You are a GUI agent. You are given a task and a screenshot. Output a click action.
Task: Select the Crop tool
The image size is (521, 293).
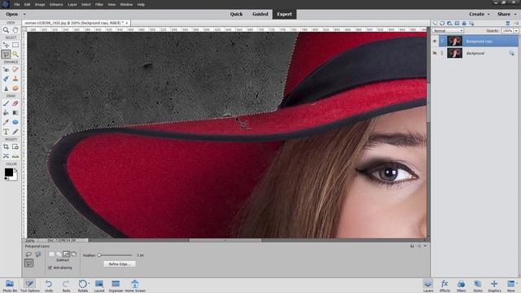click(x=6, y=146)
